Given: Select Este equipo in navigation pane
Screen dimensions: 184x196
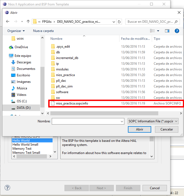Looking at the screenshot, I should [x=20, y=56].
